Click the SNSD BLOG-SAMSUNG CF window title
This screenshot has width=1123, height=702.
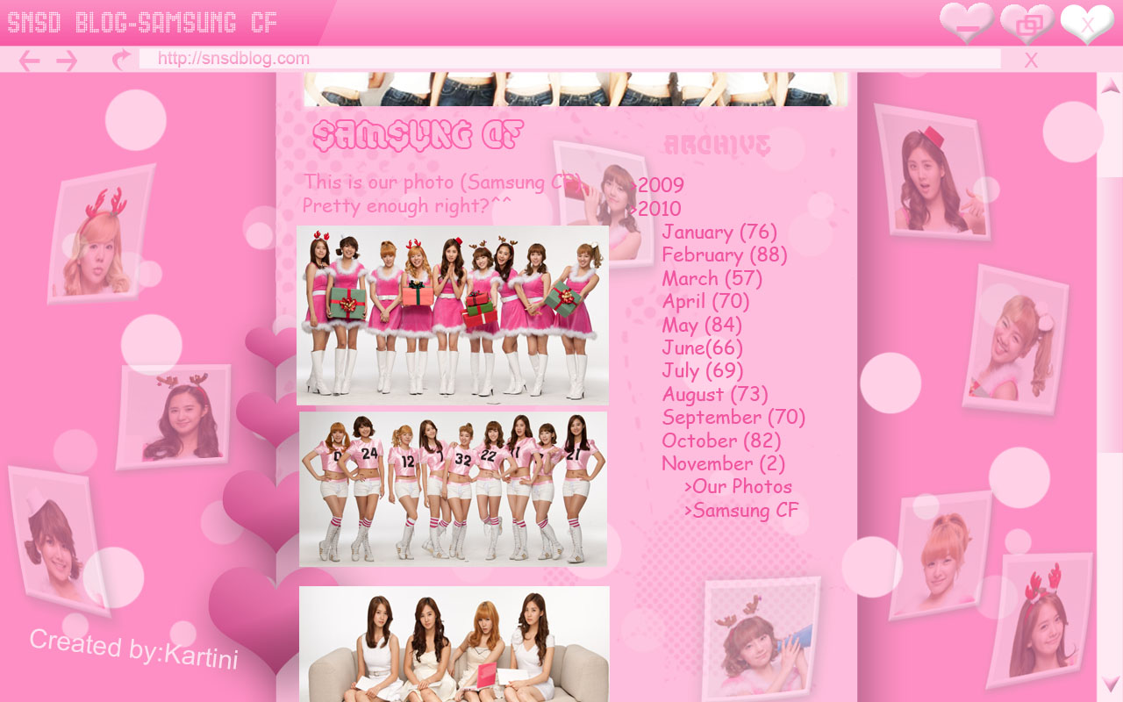[x=142, y=23]
